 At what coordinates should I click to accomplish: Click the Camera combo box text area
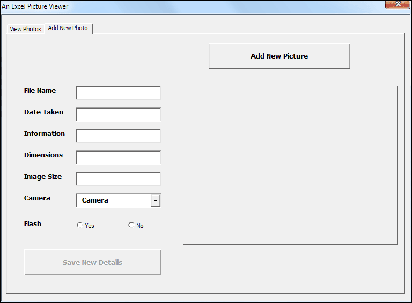tap(114, 201)
